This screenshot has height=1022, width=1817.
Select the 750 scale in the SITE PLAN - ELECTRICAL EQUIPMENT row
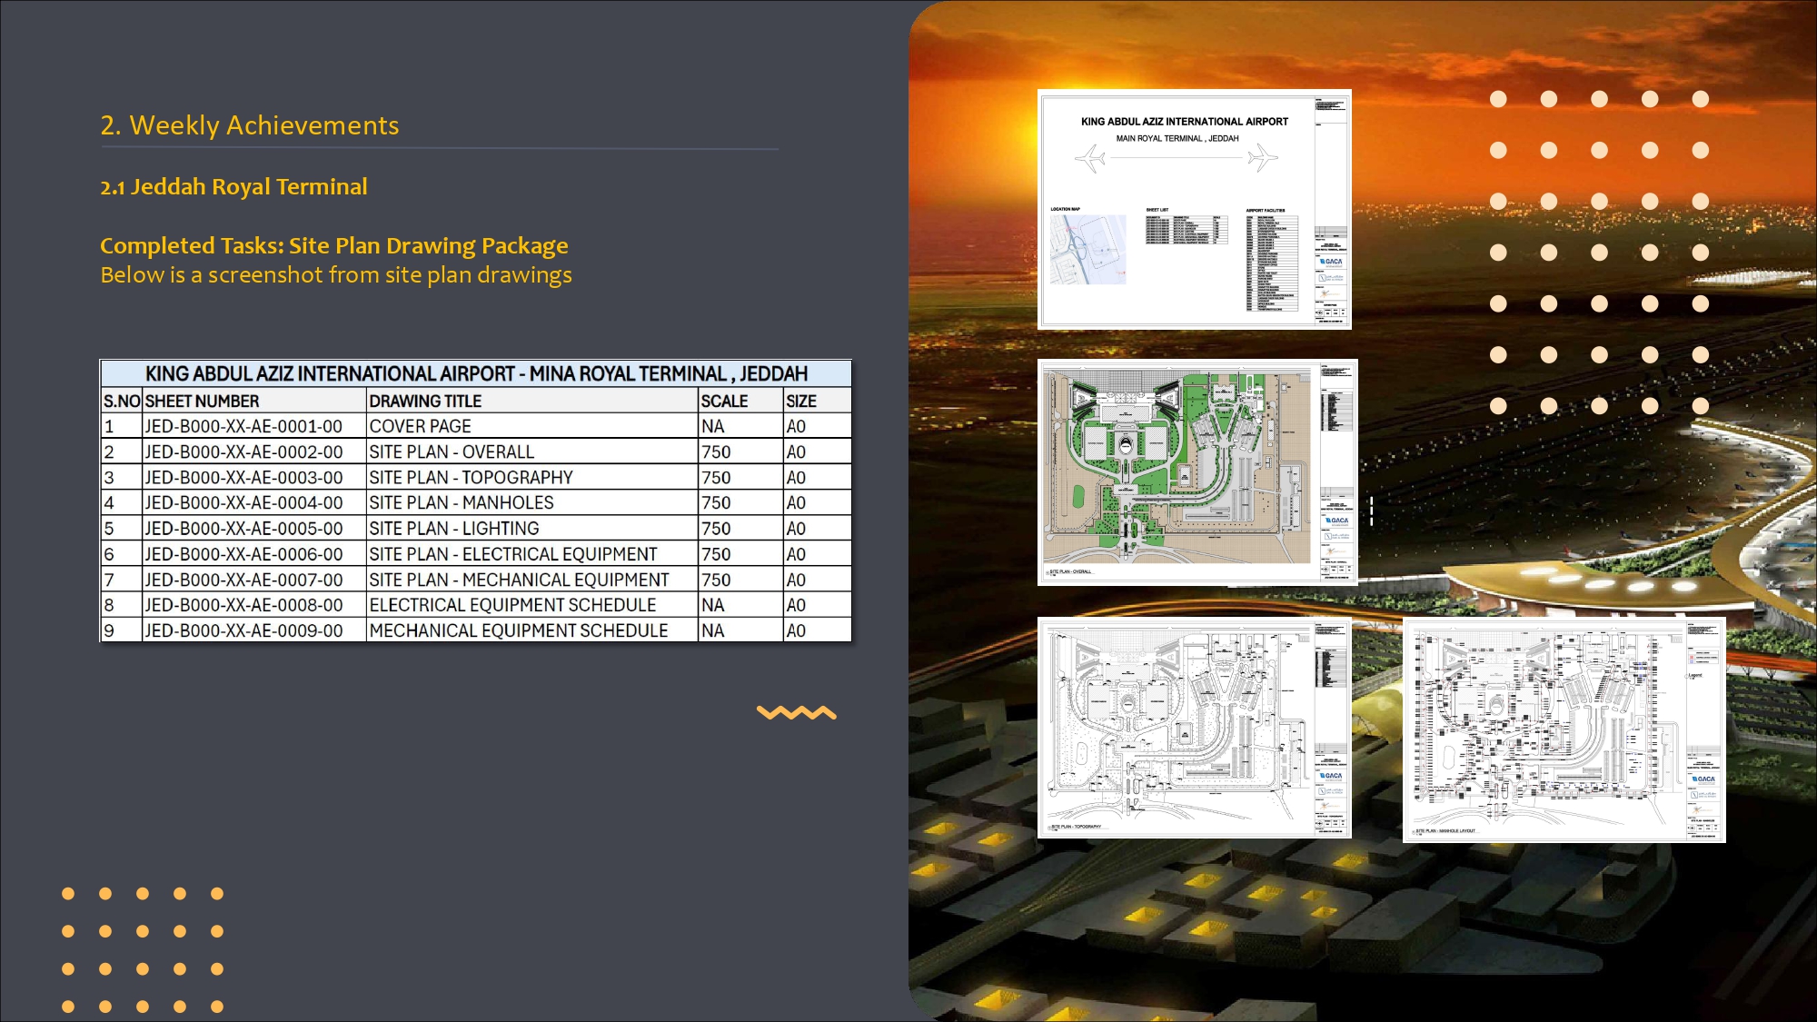coord(740,554)
